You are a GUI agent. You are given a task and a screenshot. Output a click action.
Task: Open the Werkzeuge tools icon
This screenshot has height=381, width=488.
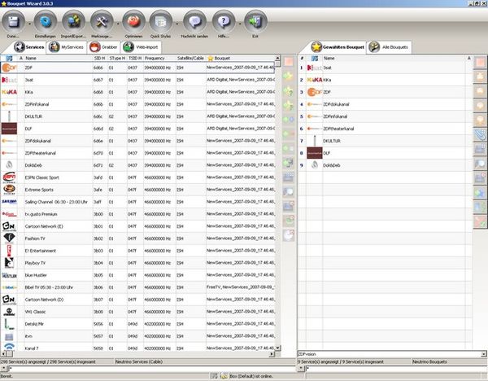pyautogui.click(x=102, y=22)
